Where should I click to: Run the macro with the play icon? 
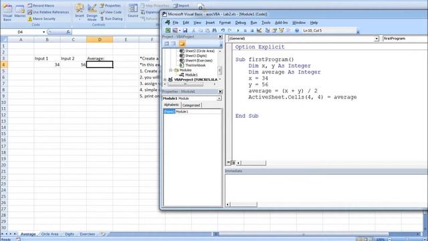(238, 31)
